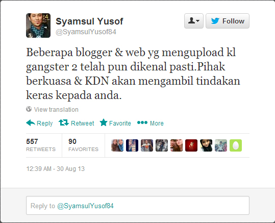Open the red Liverpool crest avatar

click(191, 145)
